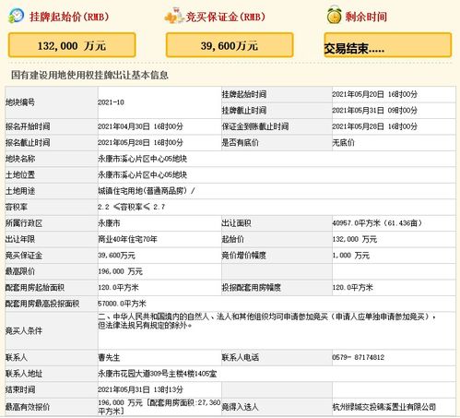The image size is (460, 418).
Task: Click the alarm clock icon beside 剩余时间
Action: tap(334, 15)
